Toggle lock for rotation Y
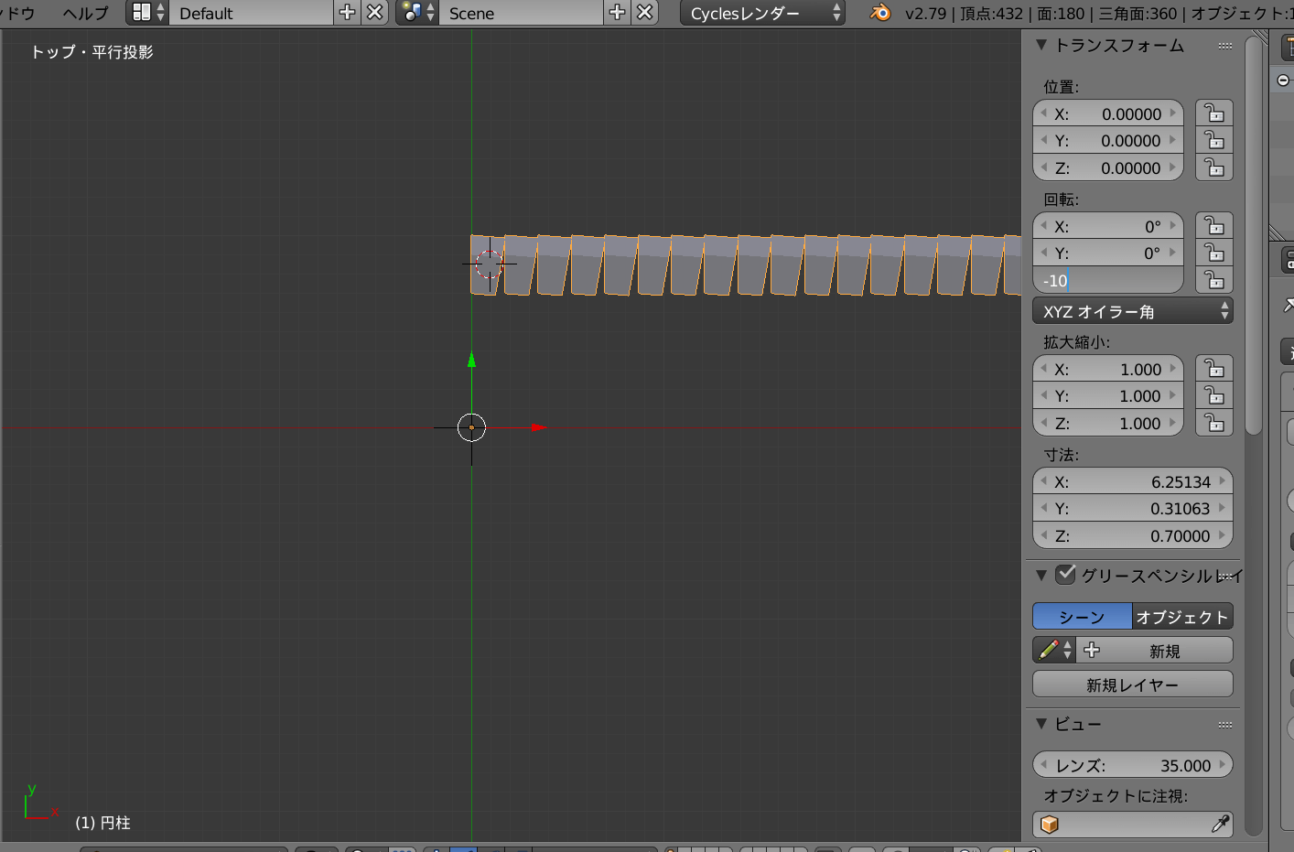This screenshot has height=852, width=1294. [1214, 253]
